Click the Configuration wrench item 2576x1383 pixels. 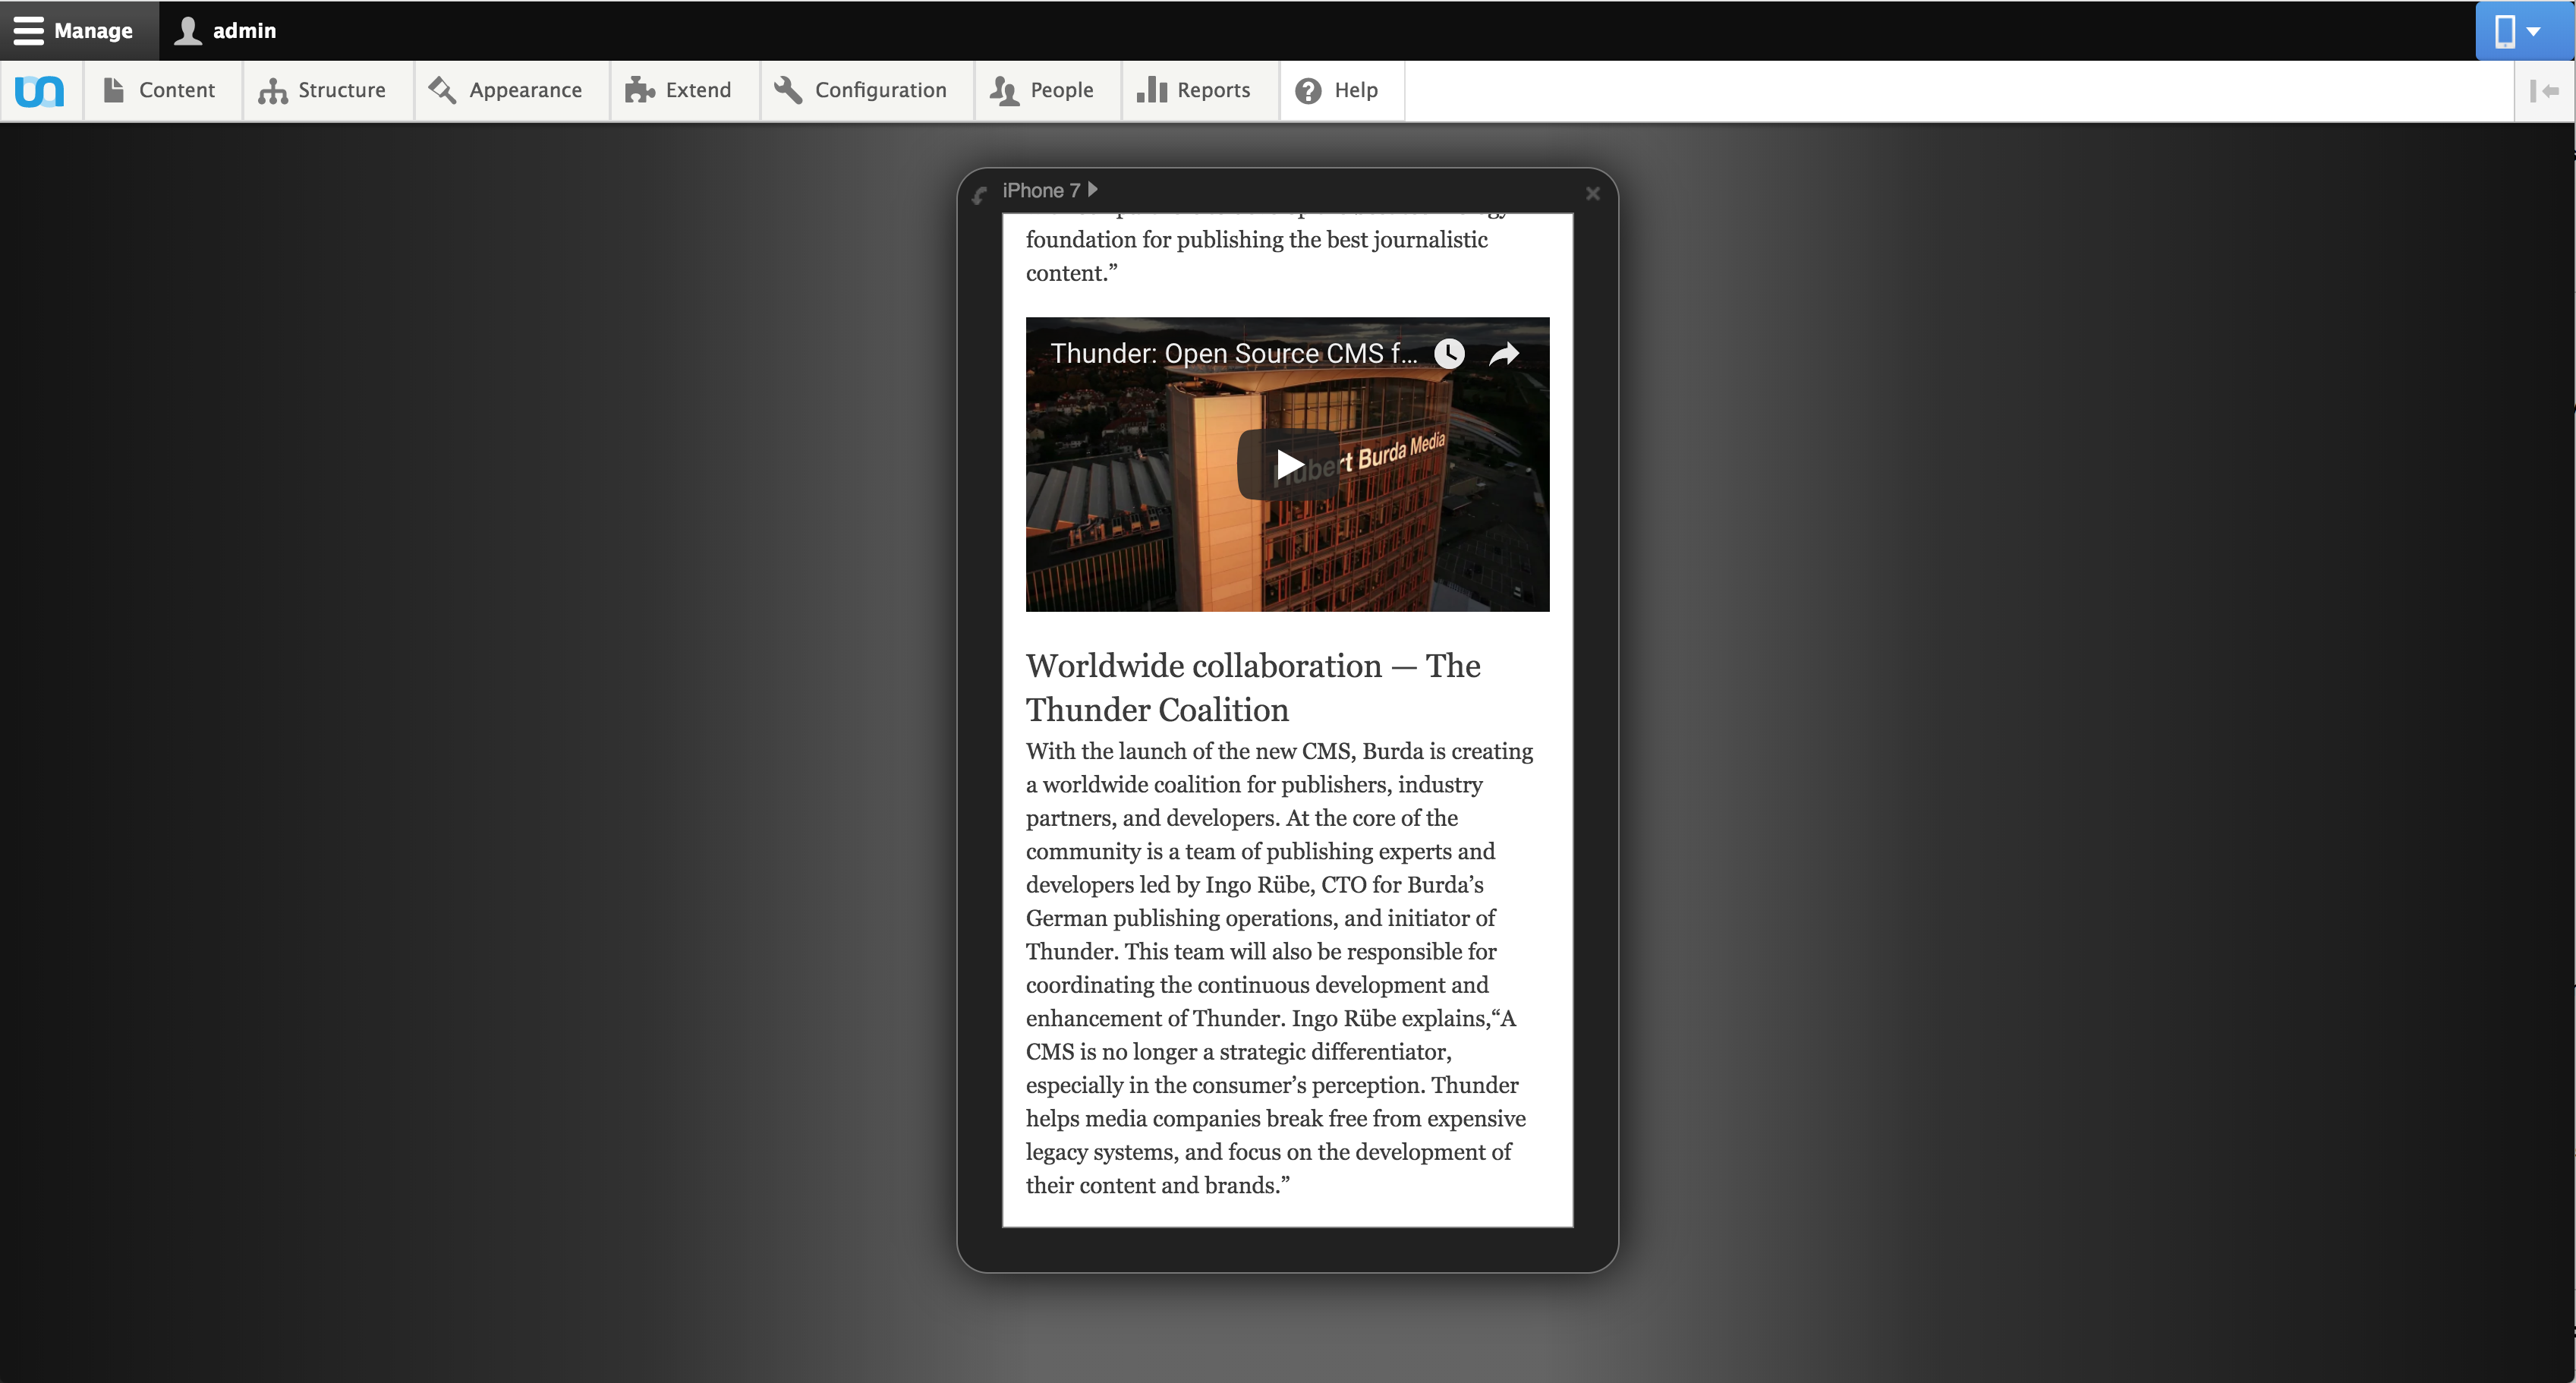[x=862, y=91]
